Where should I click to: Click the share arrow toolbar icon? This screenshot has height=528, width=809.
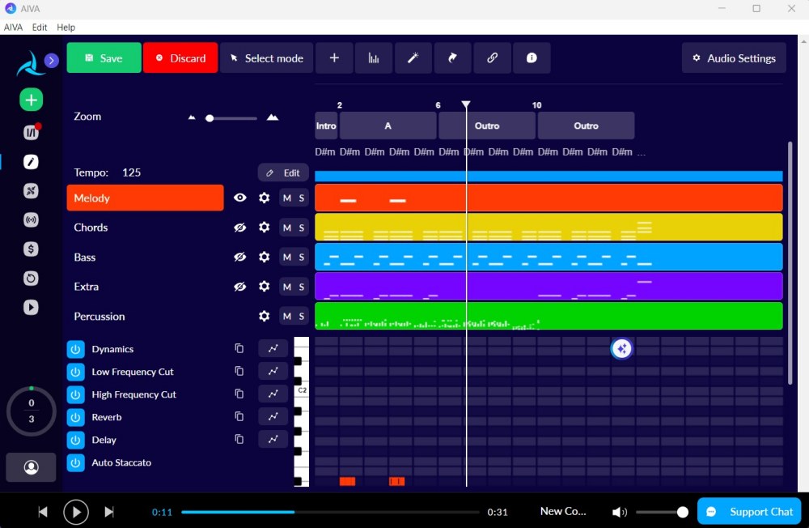tap(452, 57)
